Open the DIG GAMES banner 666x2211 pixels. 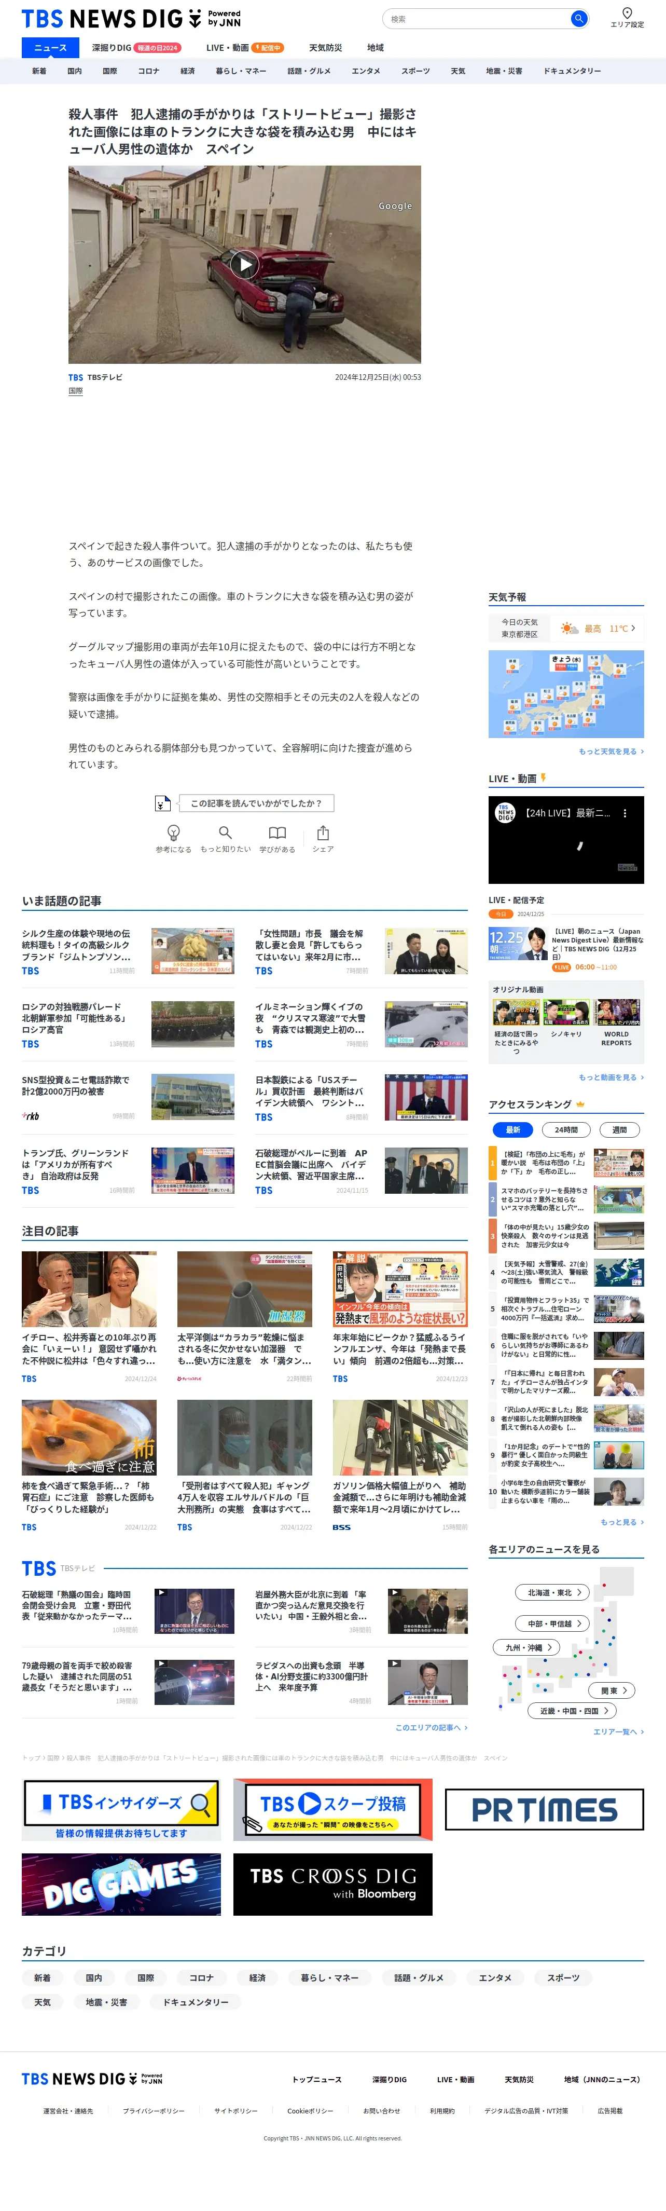(x=121, y=1884)
